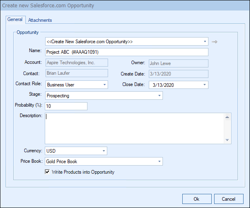Click the Owner field showing John Lewe
The height and width of the screenshot is (208, 250).
[178, 63]
